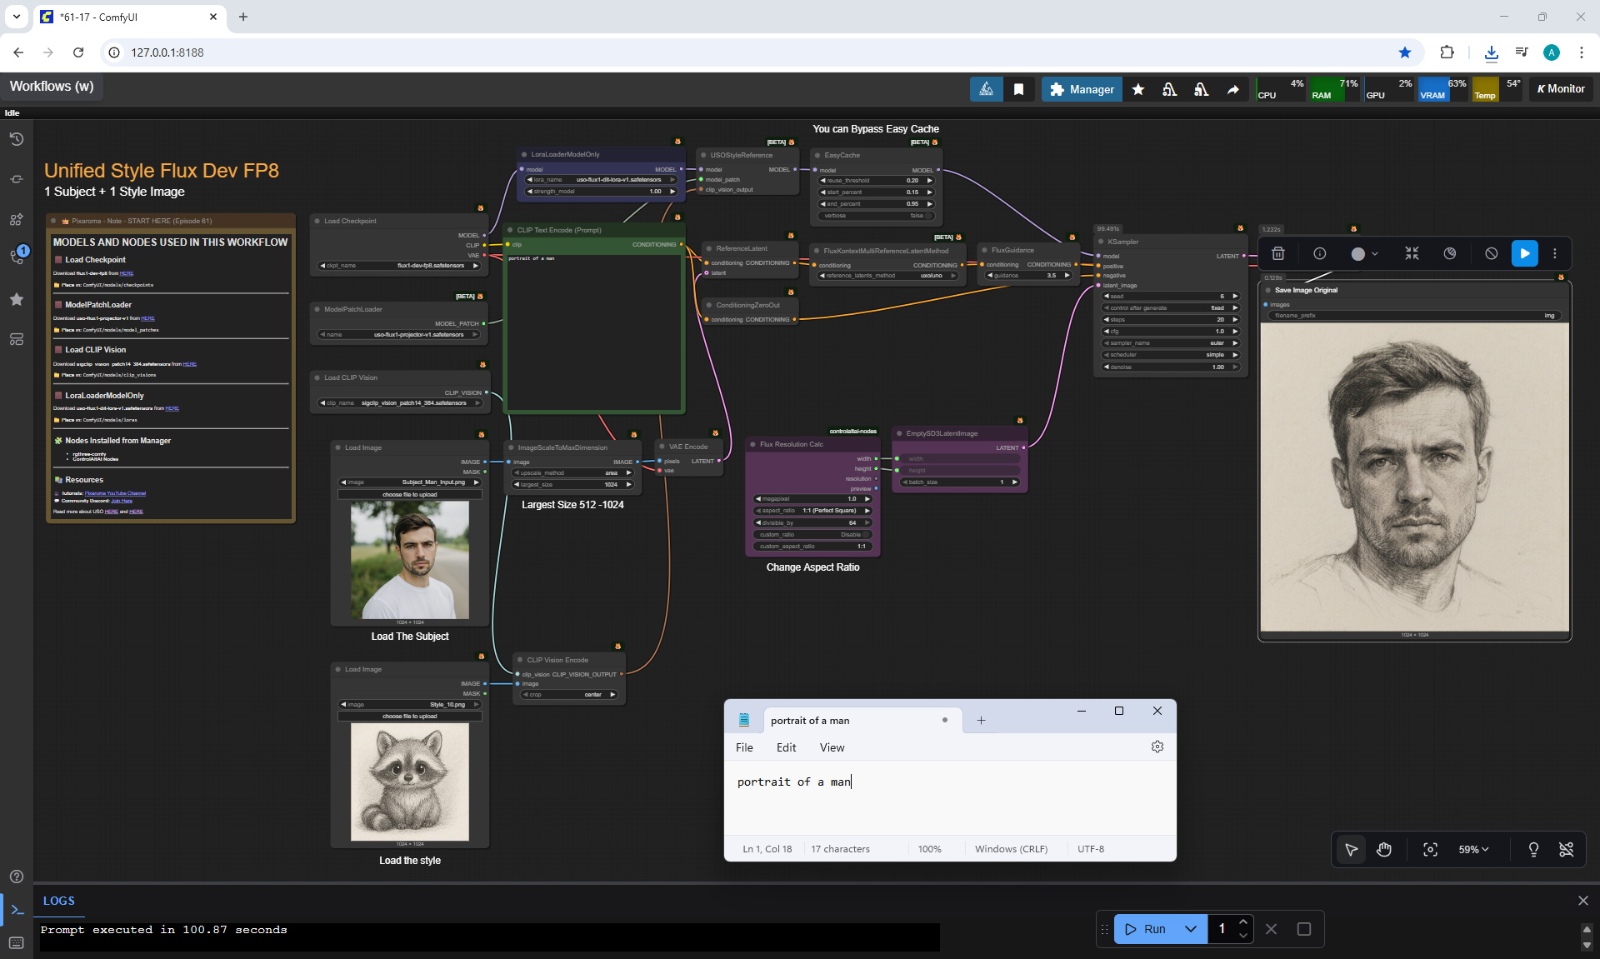This screenshot has width=1600, height=959.
Task: Bypass the selected node
Action: [x=1492, y=253]
